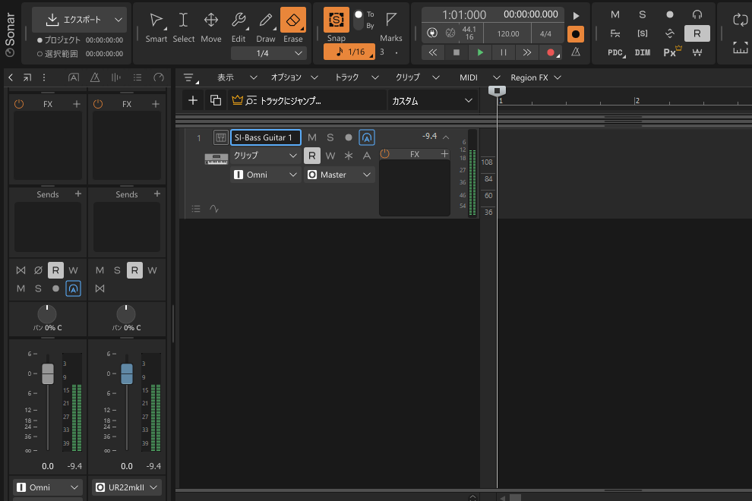This screenshot has width=752, height=501.
Task: Click the SI-Bass Guitar 1 track name field
Action: [265, 137]
